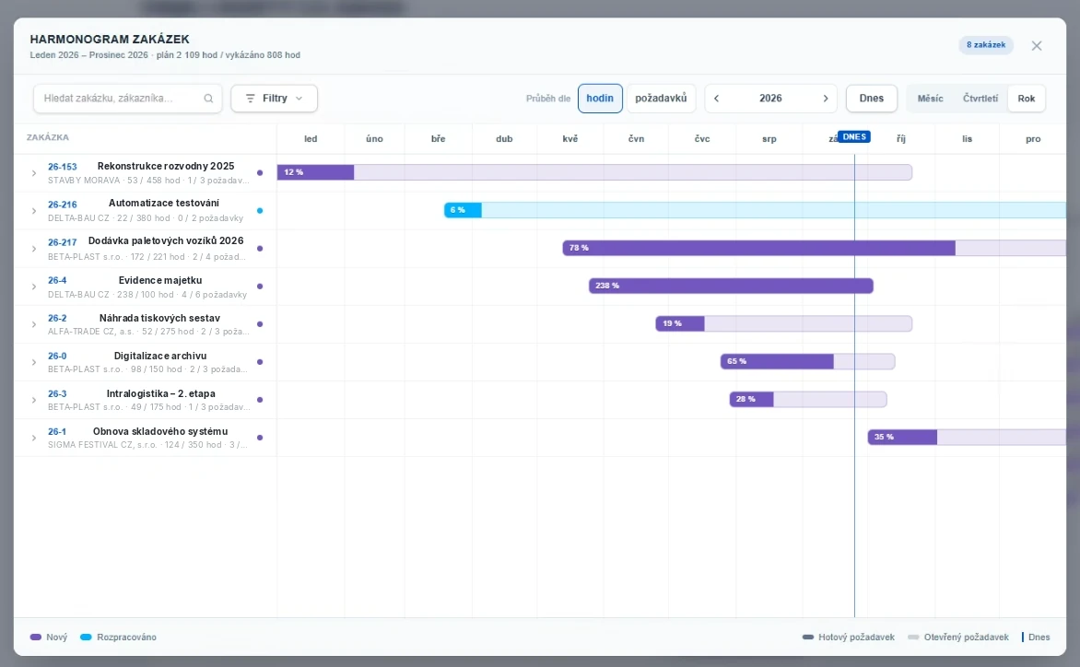Select the Evidence majetku order name
Screen dimensions: 1080x667
(x=159, y=280)
